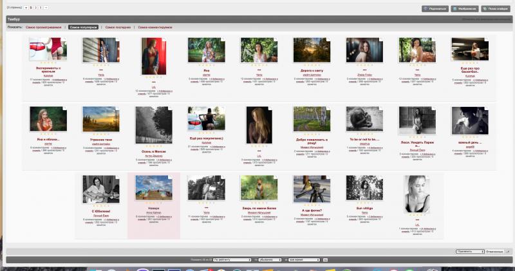Viewport: 515px width, 271px height.
Task: Open the 'С Юбилеем!' guitar player thumbnail
Action: pyautogui.click(x=101, y=189)
